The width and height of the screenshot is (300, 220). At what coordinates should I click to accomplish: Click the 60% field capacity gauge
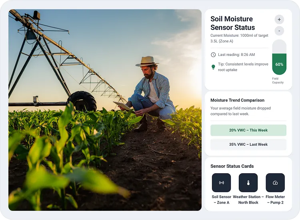tap(279, 57)
